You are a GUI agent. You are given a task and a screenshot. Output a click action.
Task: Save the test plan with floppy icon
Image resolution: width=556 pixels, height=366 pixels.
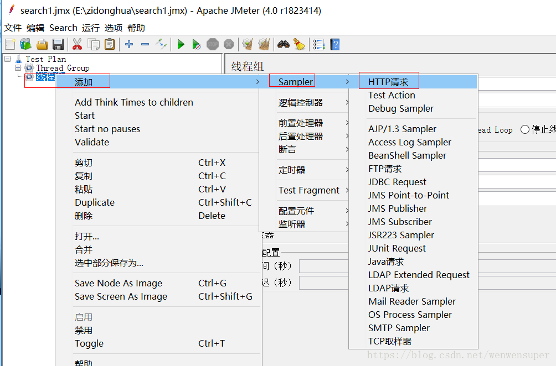point(58,44)
